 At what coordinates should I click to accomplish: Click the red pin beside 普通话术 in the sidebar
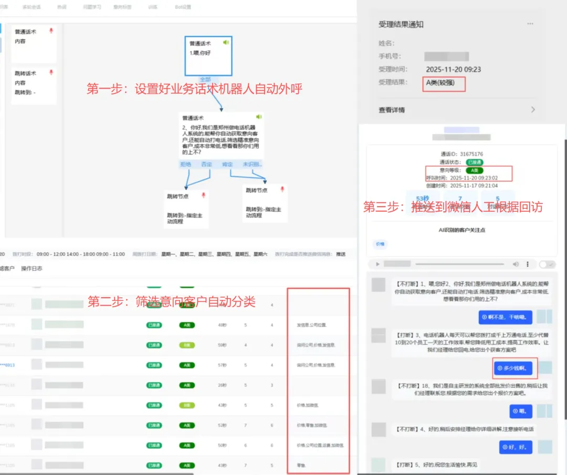click(50, 31)
